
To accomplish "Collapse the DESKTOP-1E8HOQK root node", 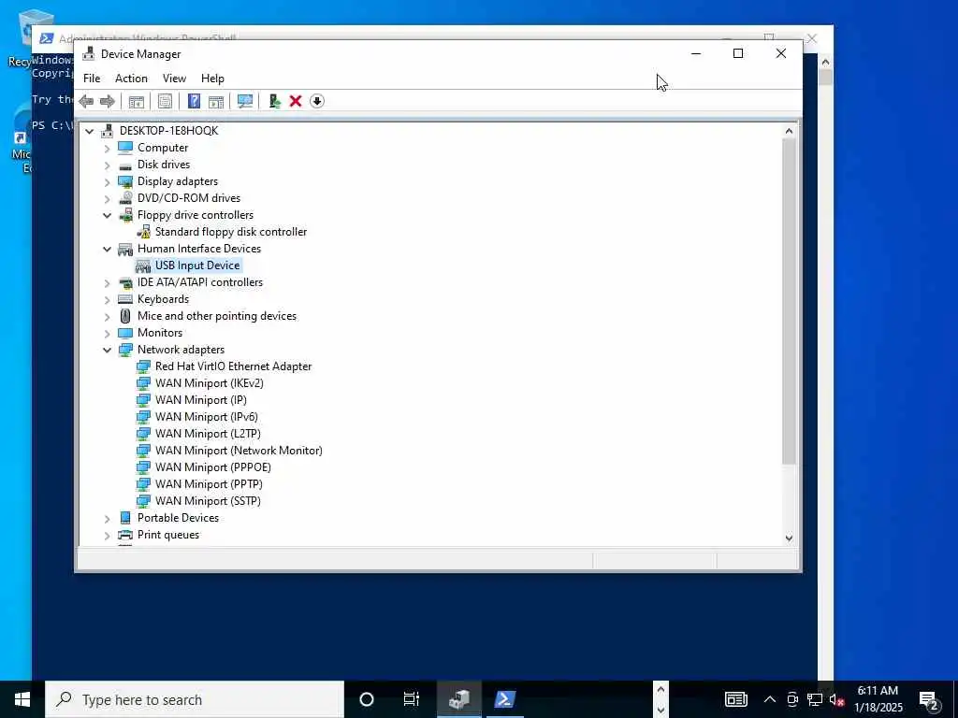I will [90, 131].
